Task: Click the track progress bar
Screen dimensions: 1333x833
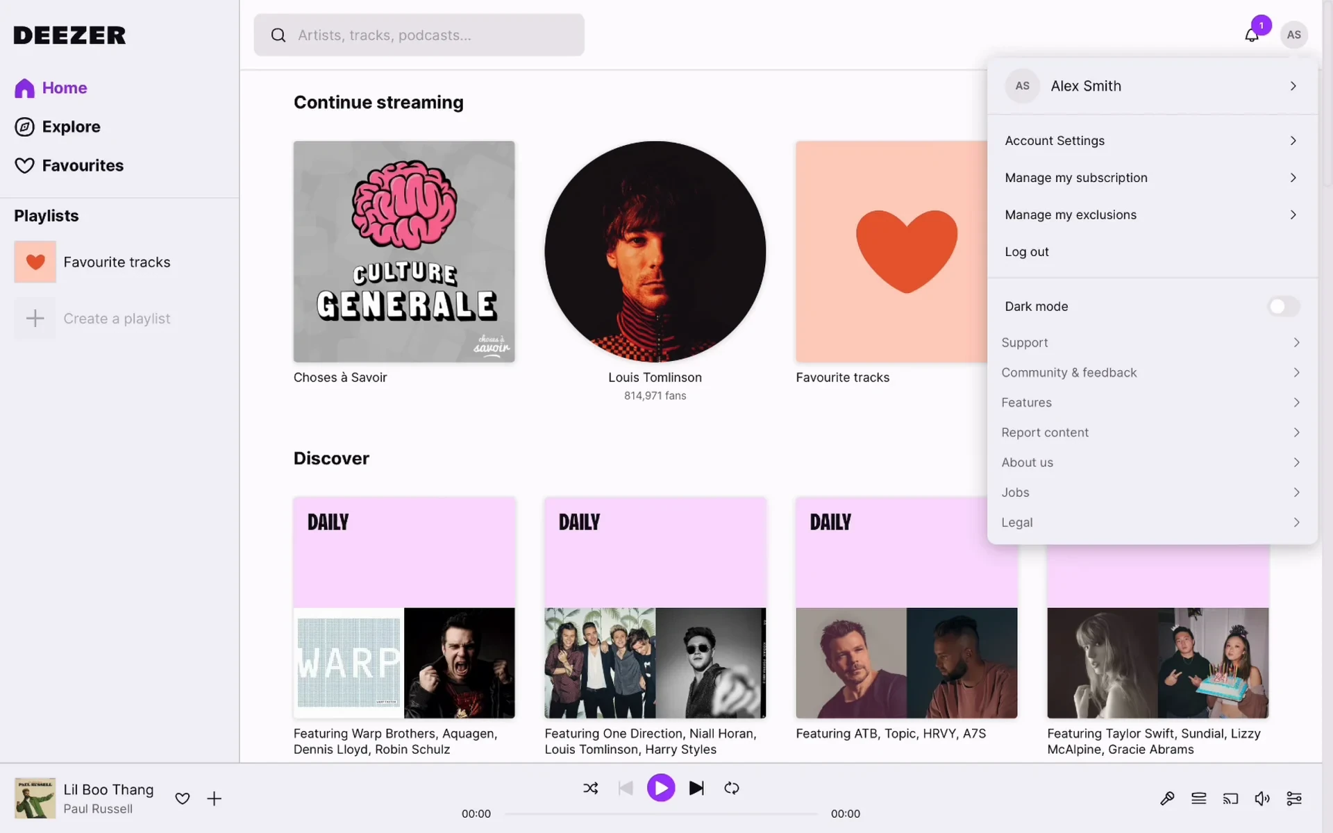Action: [661, 814]
